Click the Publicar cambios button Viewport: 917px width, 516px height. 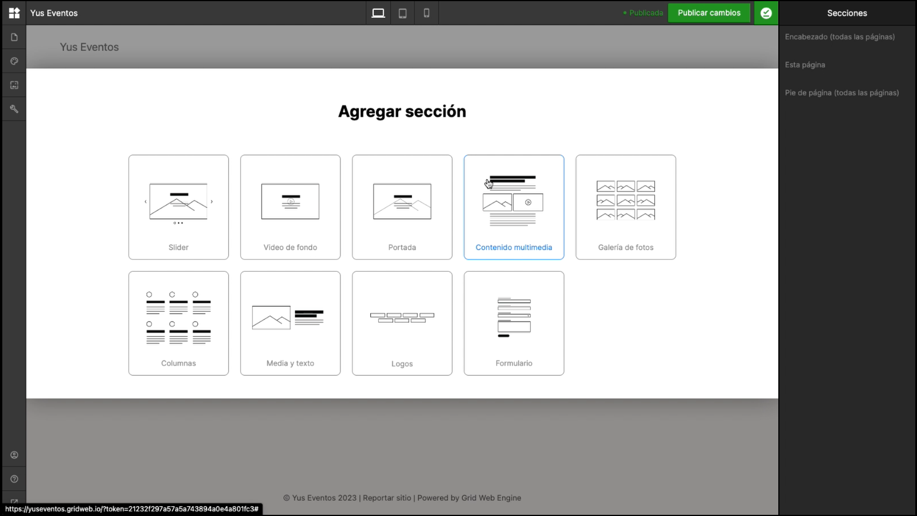[x=709, y=13]
